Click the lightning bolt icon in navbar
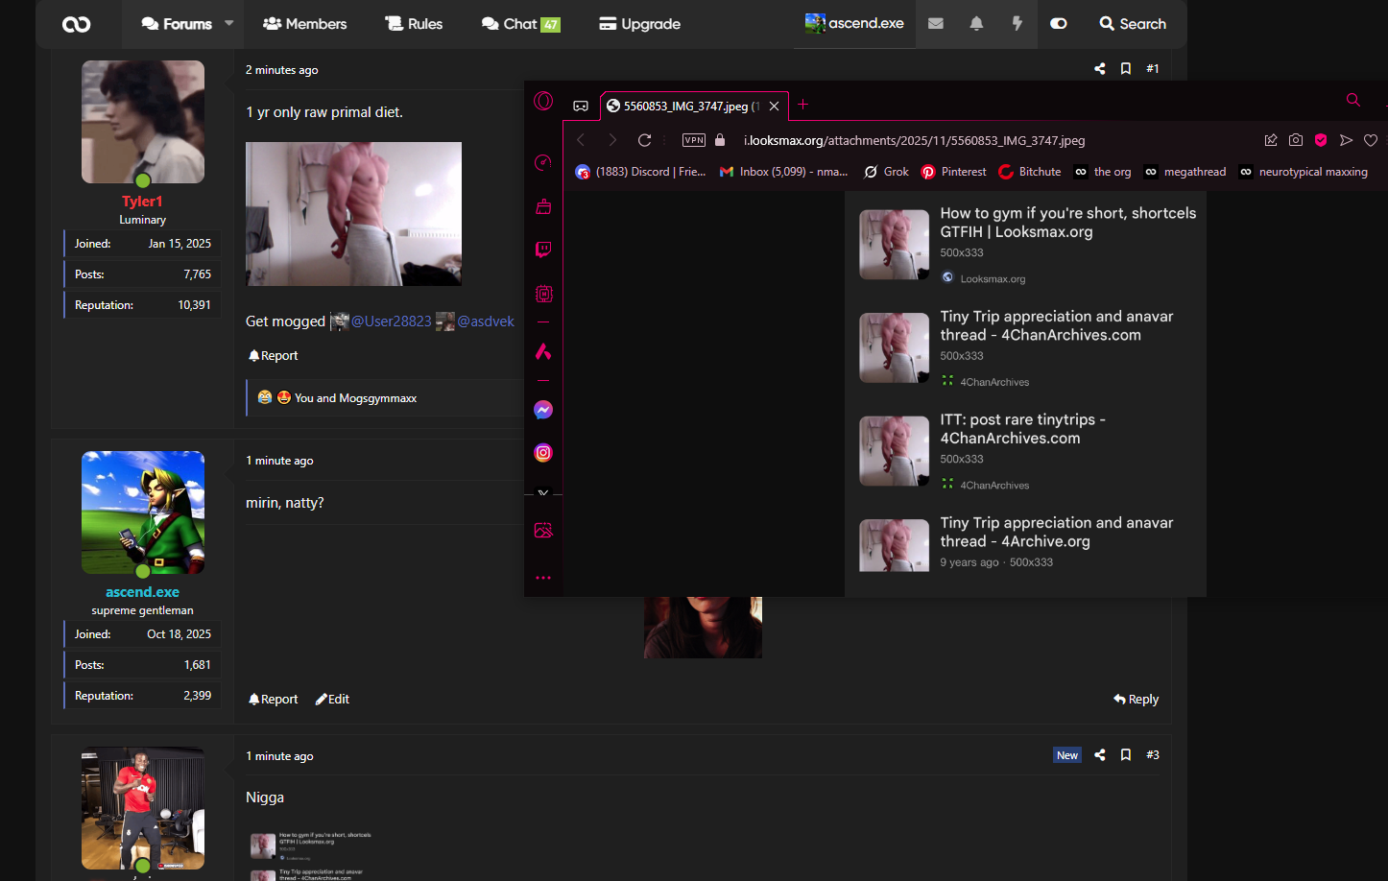Screen dimensions: 1388x881 click(1017, 24)
